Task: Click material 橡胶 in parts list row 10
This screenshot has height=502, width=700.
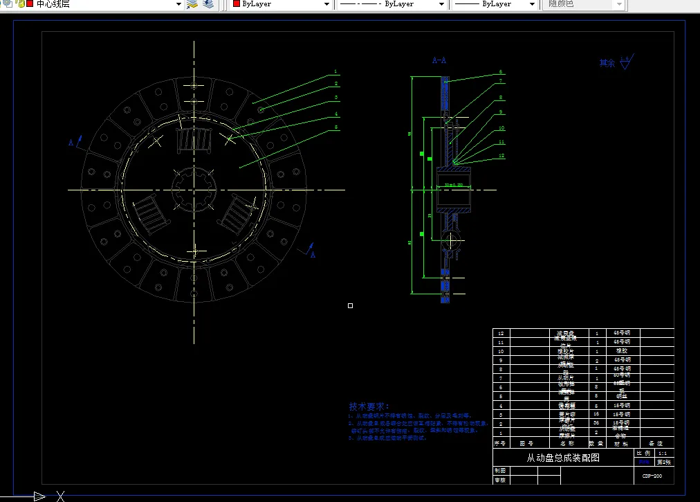Action: tap(621, 351)
